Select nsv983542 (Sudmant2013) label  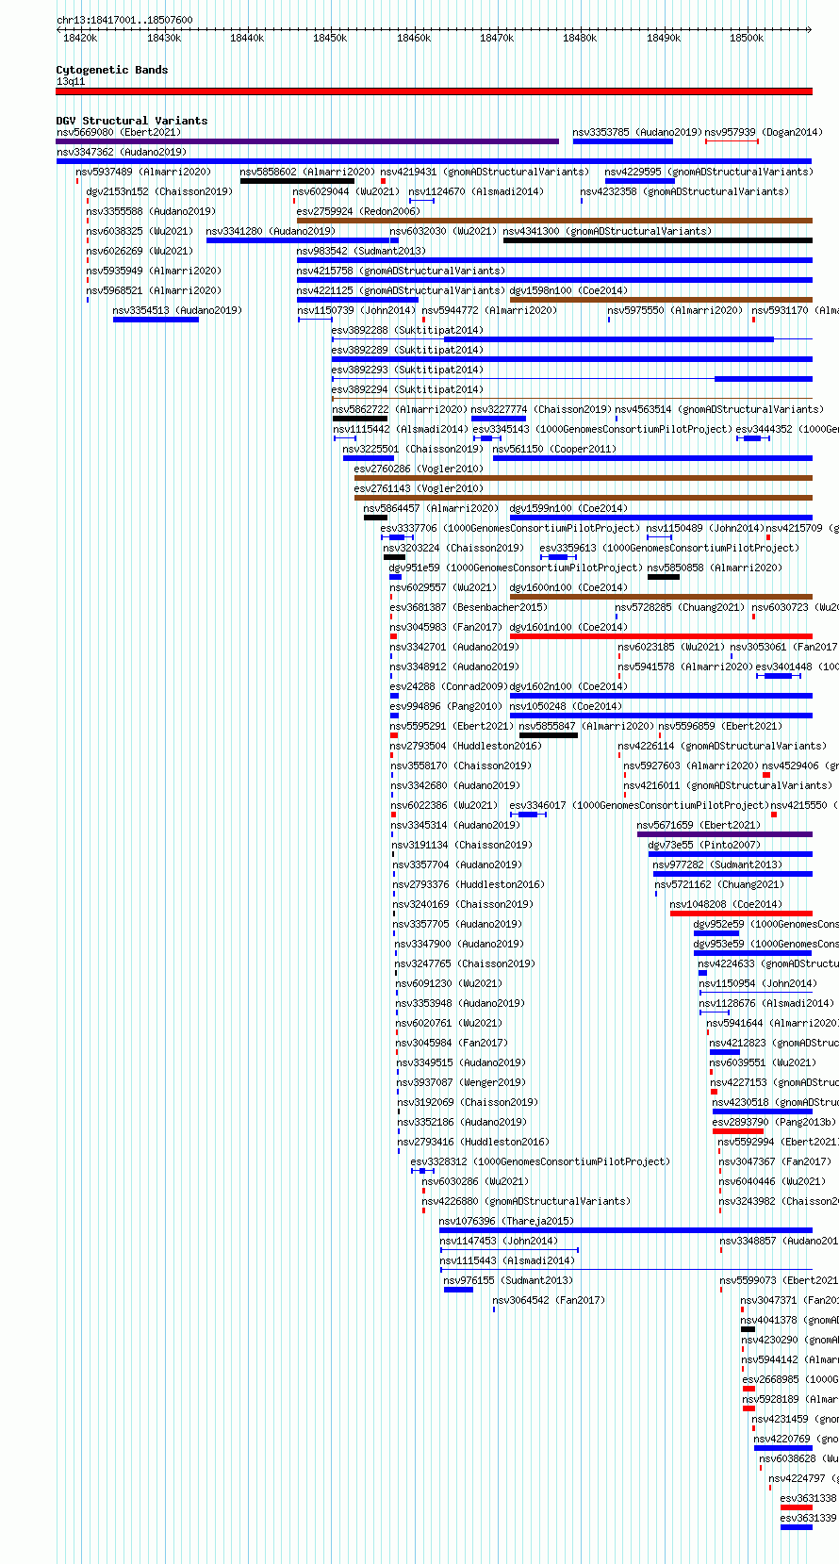[x=361, y=251]
